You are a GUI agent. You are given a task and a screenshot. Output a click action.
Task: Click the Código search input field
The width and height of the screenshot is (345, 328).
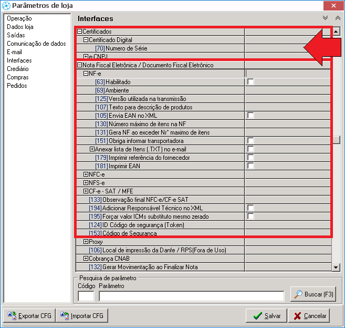coord(86,296)
